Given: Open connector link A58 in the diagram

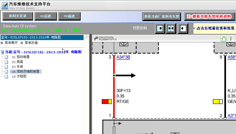Looking at the screenshot, I should 232,57.
